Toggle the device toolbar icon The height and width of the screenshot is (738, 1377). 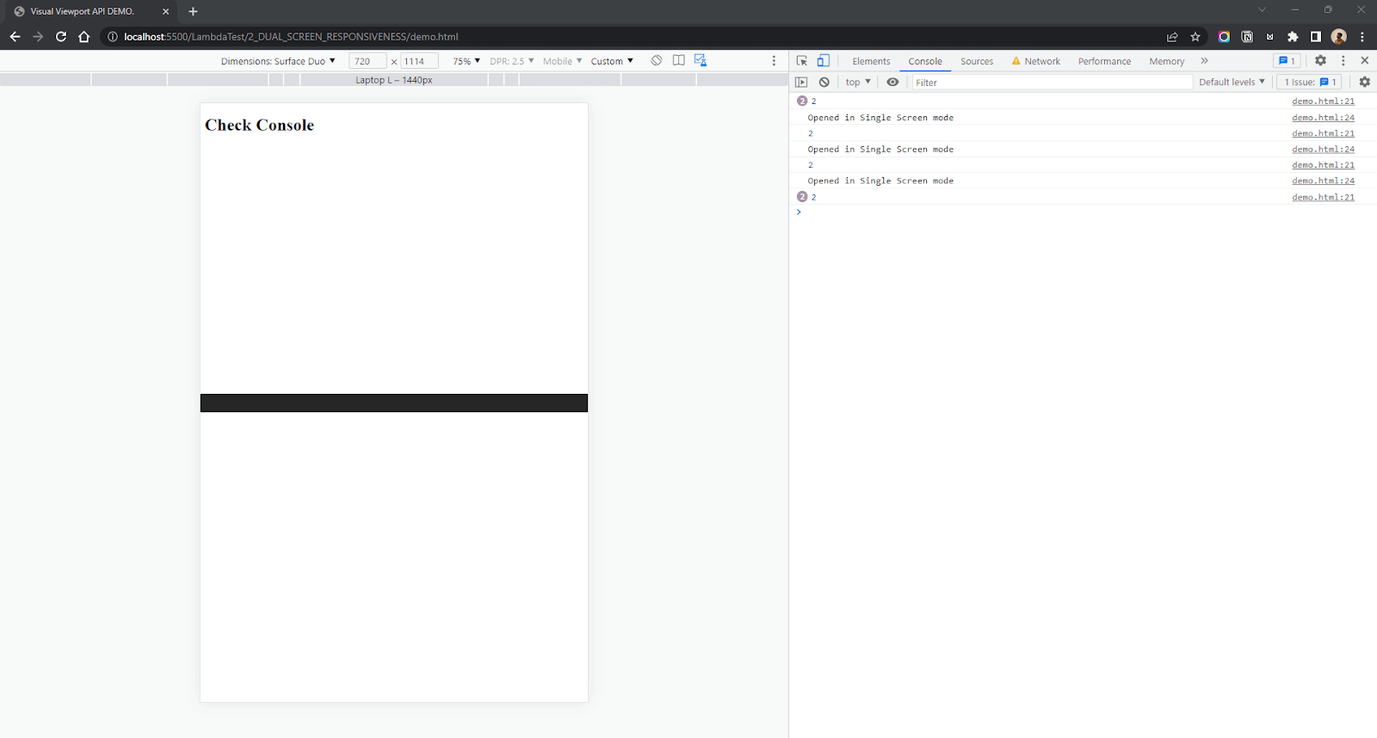(824, 60)
